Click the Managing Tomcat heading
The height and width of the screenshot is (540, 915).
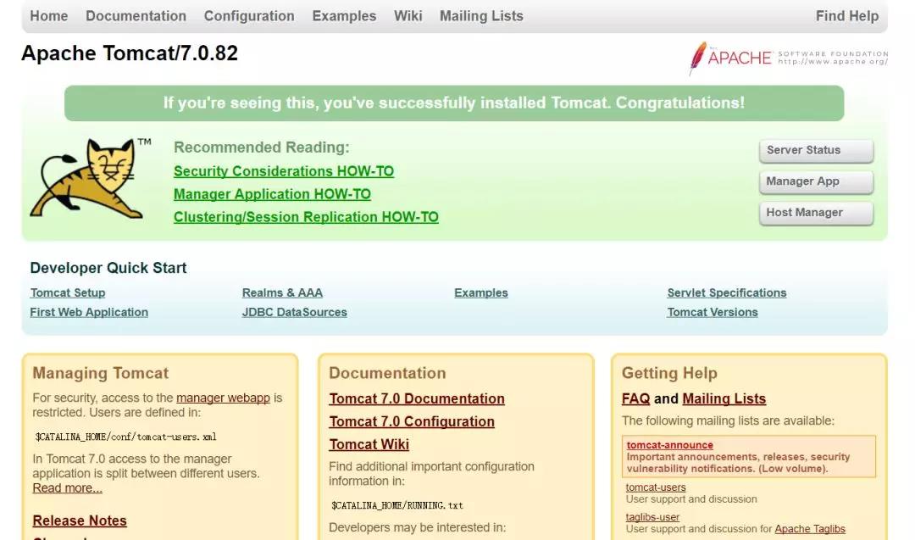100,373
